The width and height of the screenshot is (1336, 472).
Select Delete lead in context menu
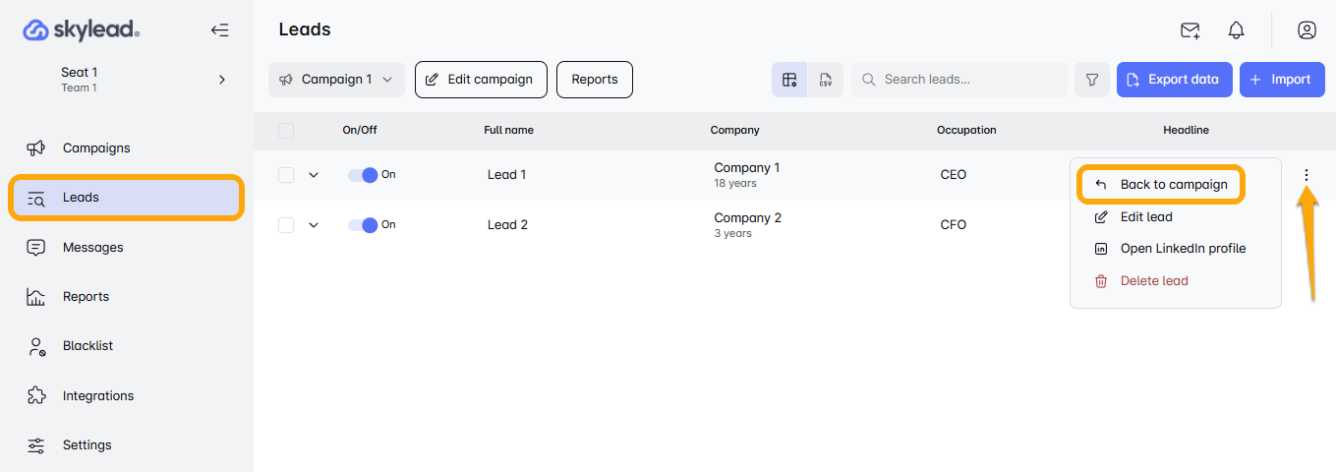[1153, 281]
